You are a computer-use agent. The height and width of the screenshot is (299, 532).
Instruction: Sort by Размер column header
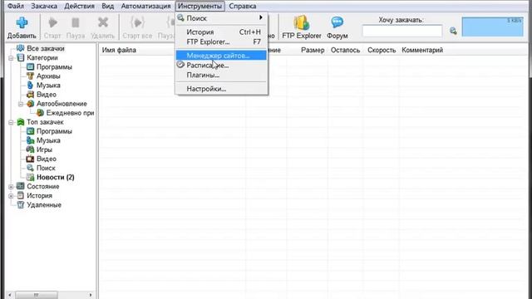313,50
